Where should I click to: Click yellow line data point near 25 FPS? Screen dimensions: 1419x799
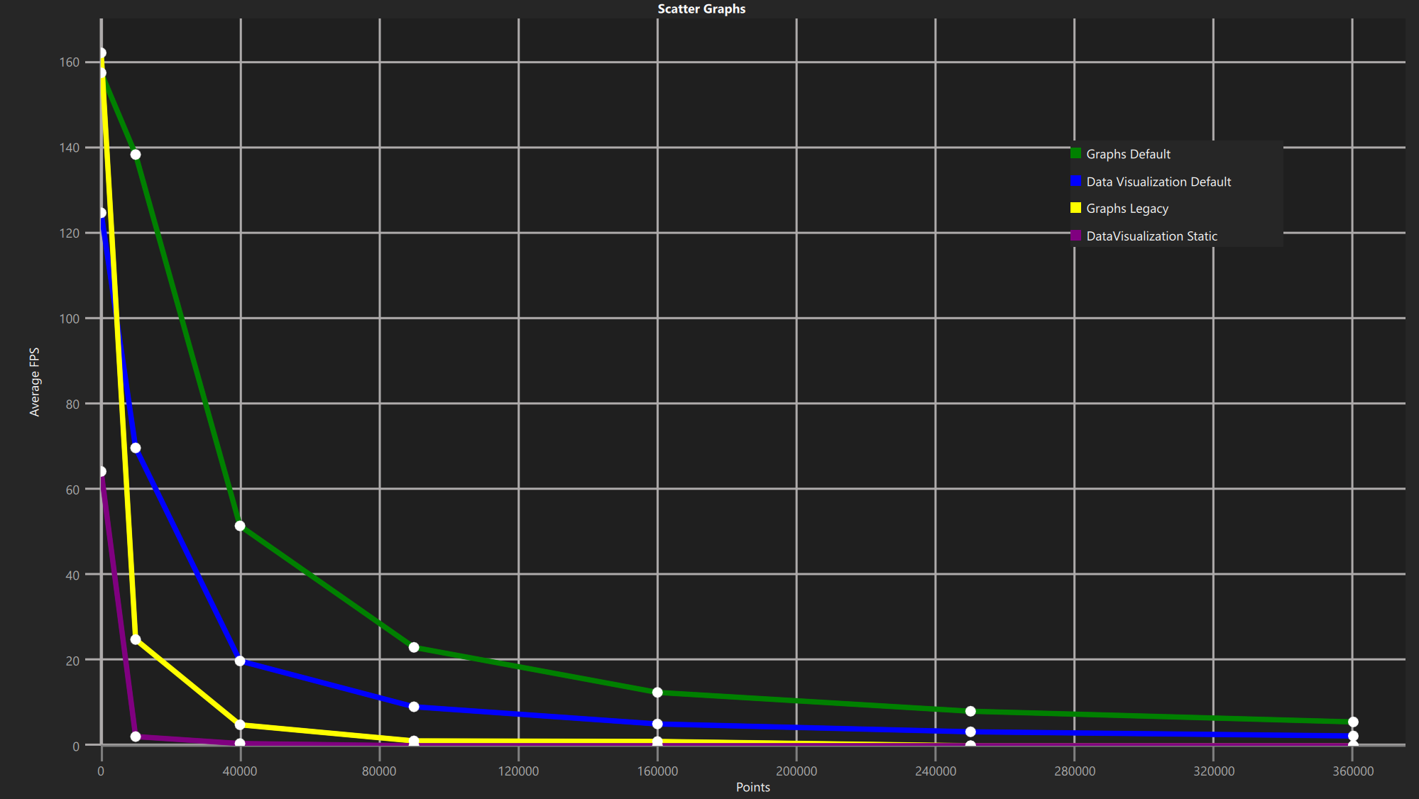(x=136, y=639)
